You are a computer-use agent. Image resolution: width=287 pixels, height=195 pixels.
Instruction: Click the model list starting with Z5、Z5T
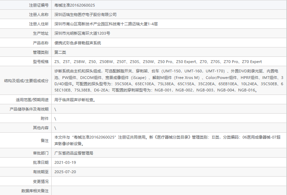pos(158,62)
